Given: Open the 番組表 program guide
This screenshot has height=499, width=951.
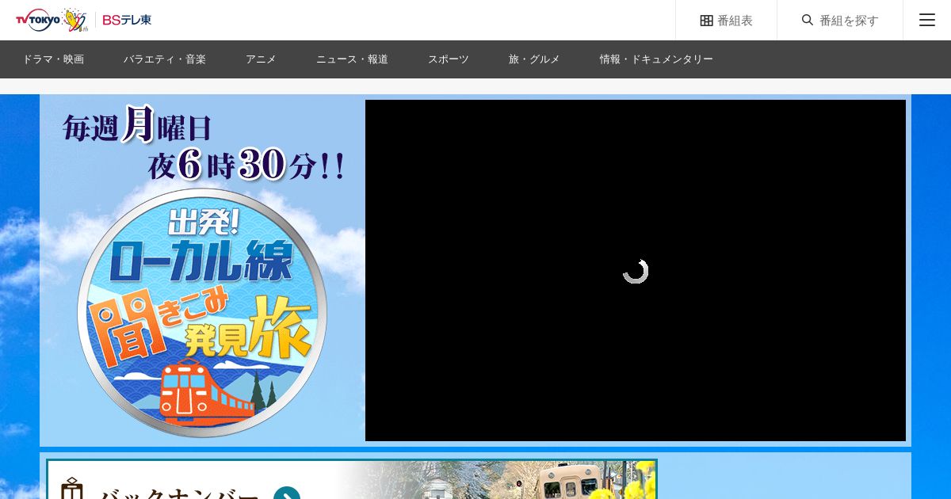Looking at the screenshot, I should pyautogui.click(x=726, y=20).
